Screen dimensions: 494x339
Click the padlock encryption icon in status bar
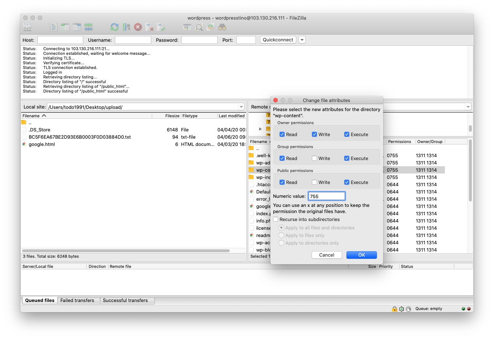(394, 309)
